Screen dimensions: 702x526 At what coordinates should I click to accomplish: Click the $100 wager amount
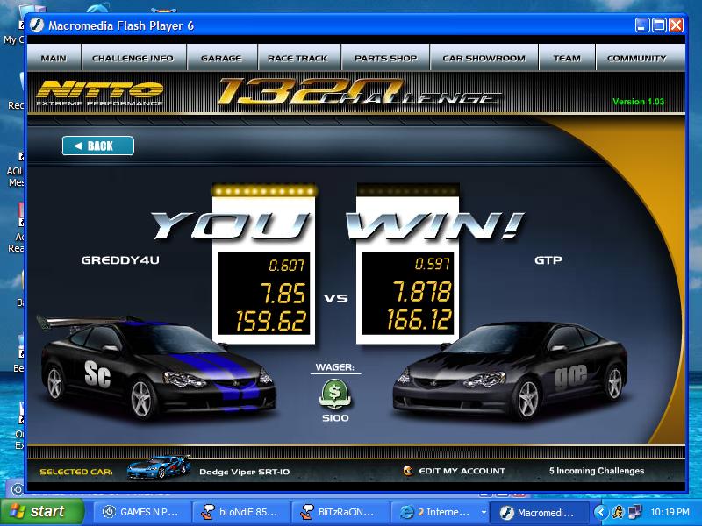click(x=335, y=418)
